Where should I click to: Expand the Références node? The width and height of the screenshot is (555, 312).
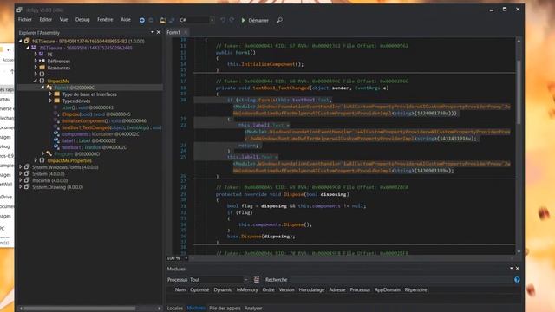pyautogui.click(x=36, y=61)
